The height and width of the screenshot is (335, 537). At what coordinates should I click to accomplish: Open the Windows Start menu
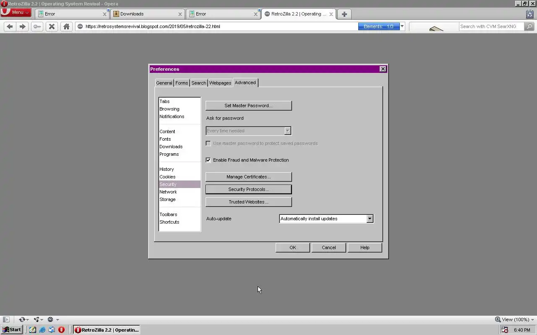click(12, 330)
